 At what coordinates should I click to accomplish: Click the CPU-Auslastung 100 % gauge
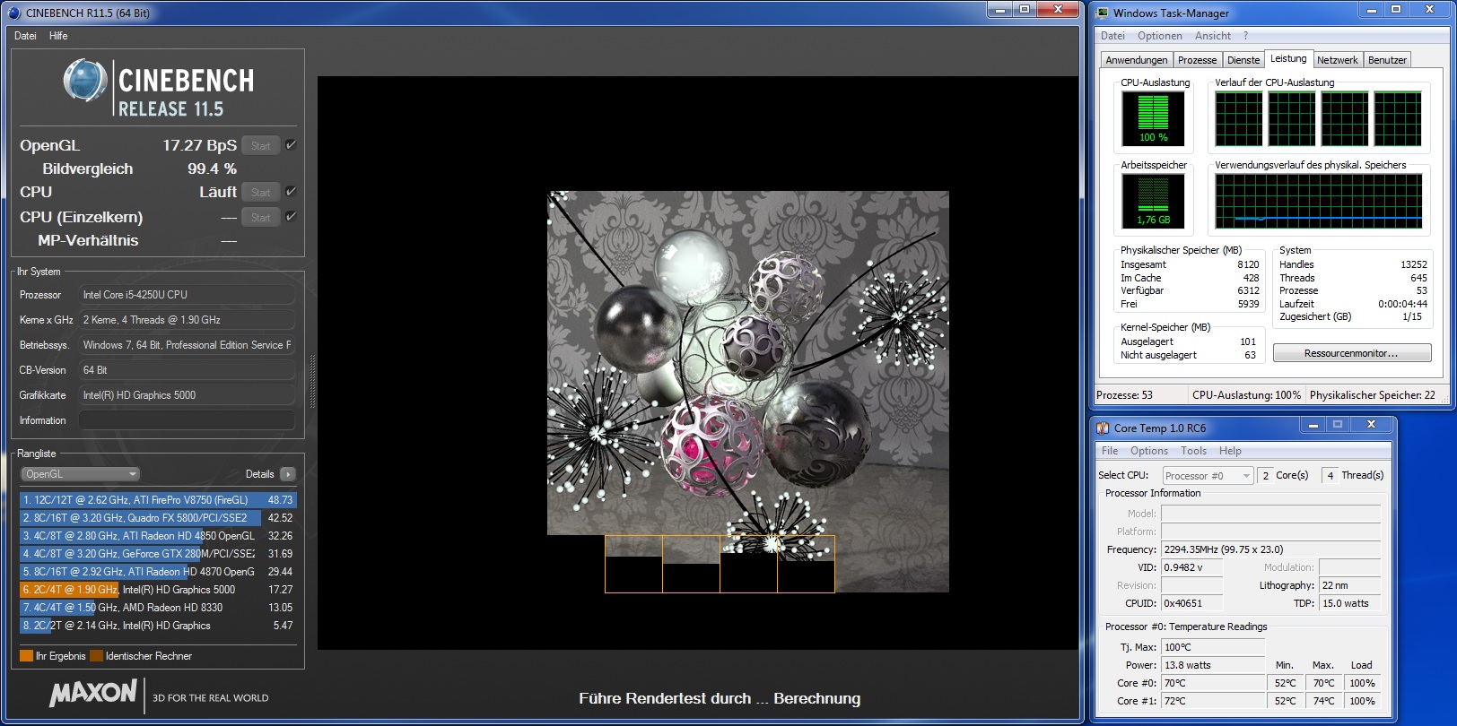1153,118
